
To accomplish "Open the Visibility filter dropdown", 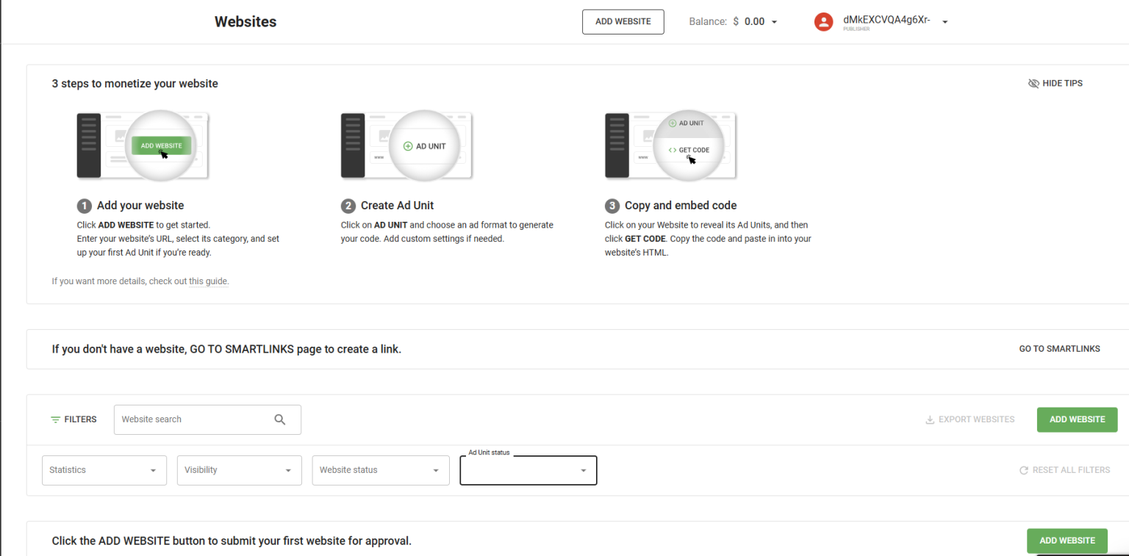I will click(239, 469).
